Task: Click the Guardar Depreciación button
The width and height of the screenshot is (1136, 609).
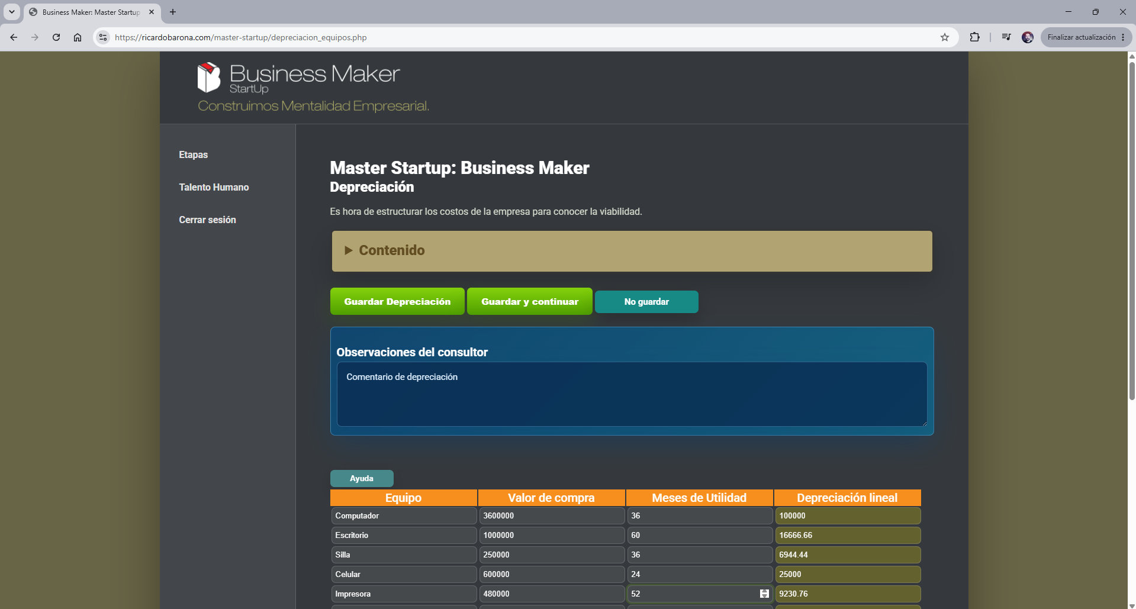Action: [397, 301]
